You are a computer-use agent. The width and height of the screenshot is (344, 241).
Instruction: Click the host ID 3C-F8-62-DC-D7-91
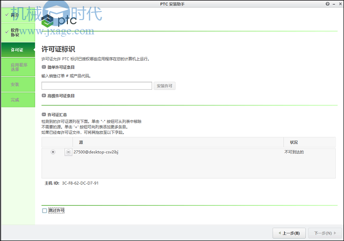click(80, 183)
